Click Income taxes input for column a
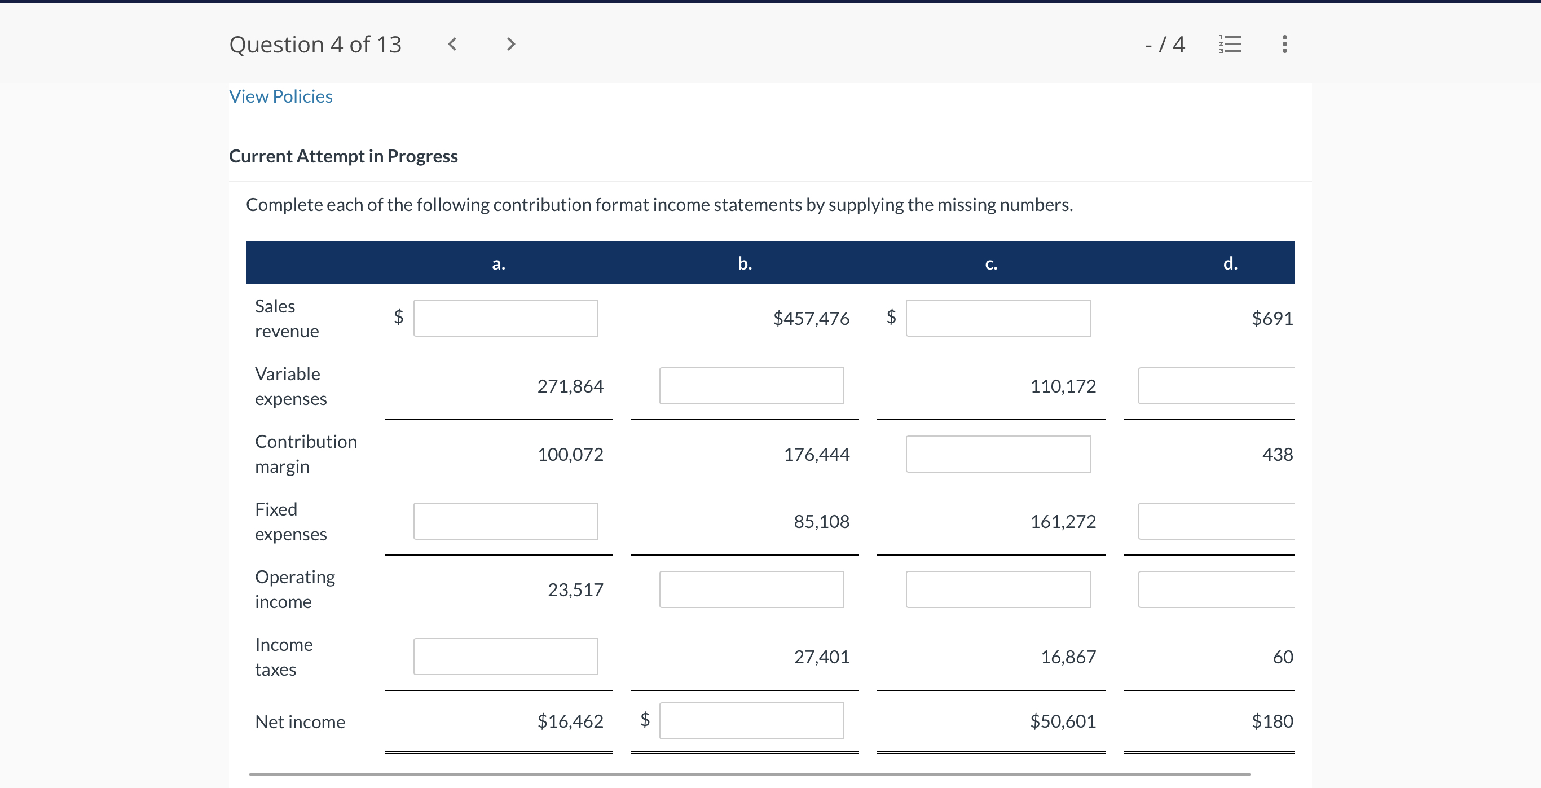 point(505,657)
